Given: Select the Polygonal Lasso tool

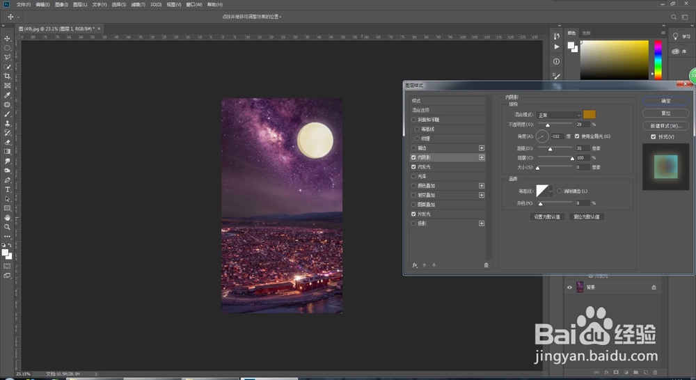Looking at the screenshot, I should coord(7,57).
